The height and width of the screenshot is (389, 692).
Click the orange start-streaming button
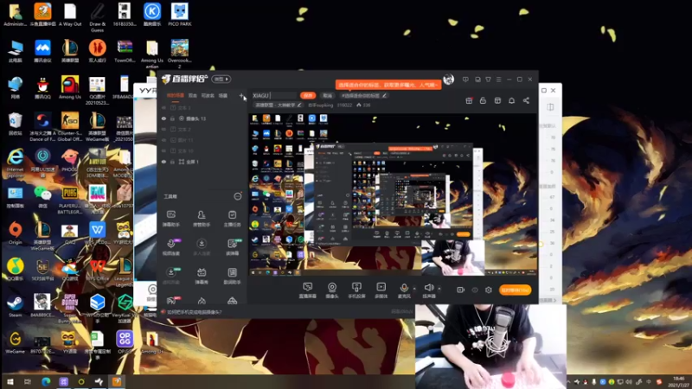click(515, 290)
